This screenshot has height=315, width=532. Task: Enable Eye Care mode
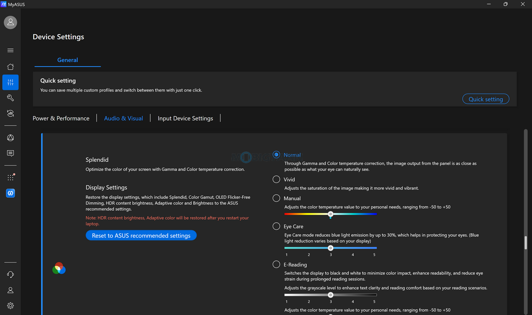coord(277,226)
